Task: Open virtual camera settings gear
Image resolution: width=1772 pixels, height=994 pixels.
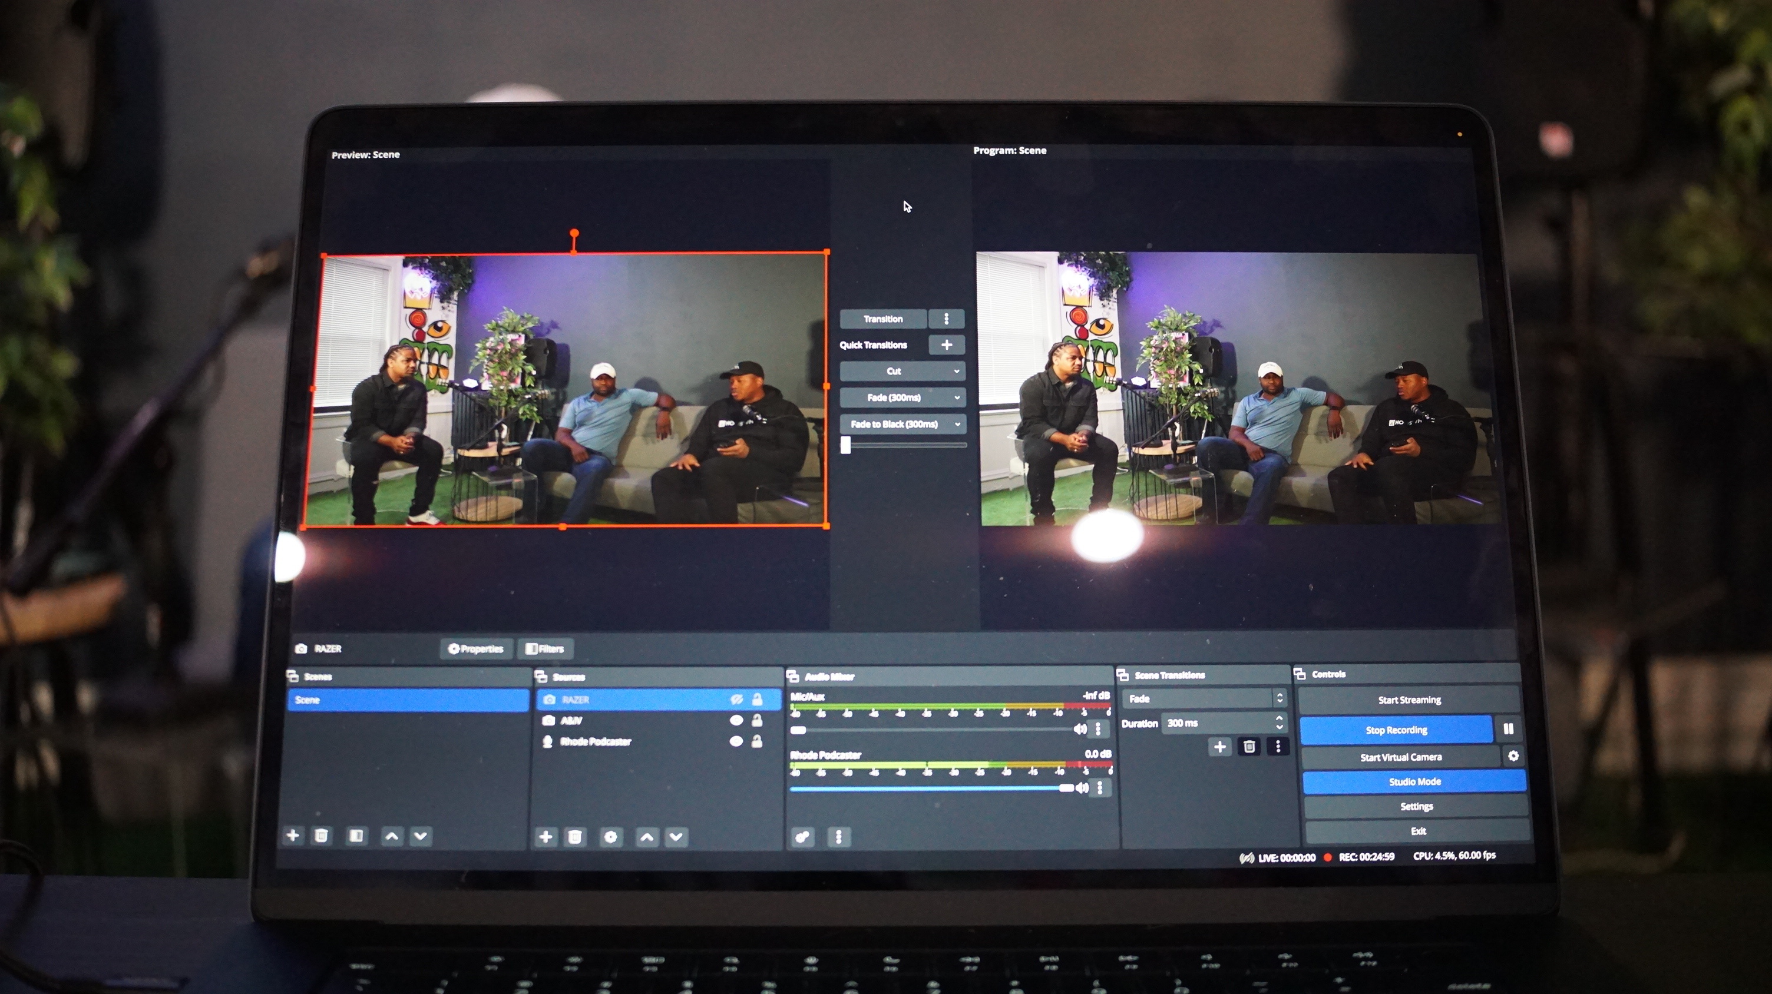Action: click(1513, 756)
